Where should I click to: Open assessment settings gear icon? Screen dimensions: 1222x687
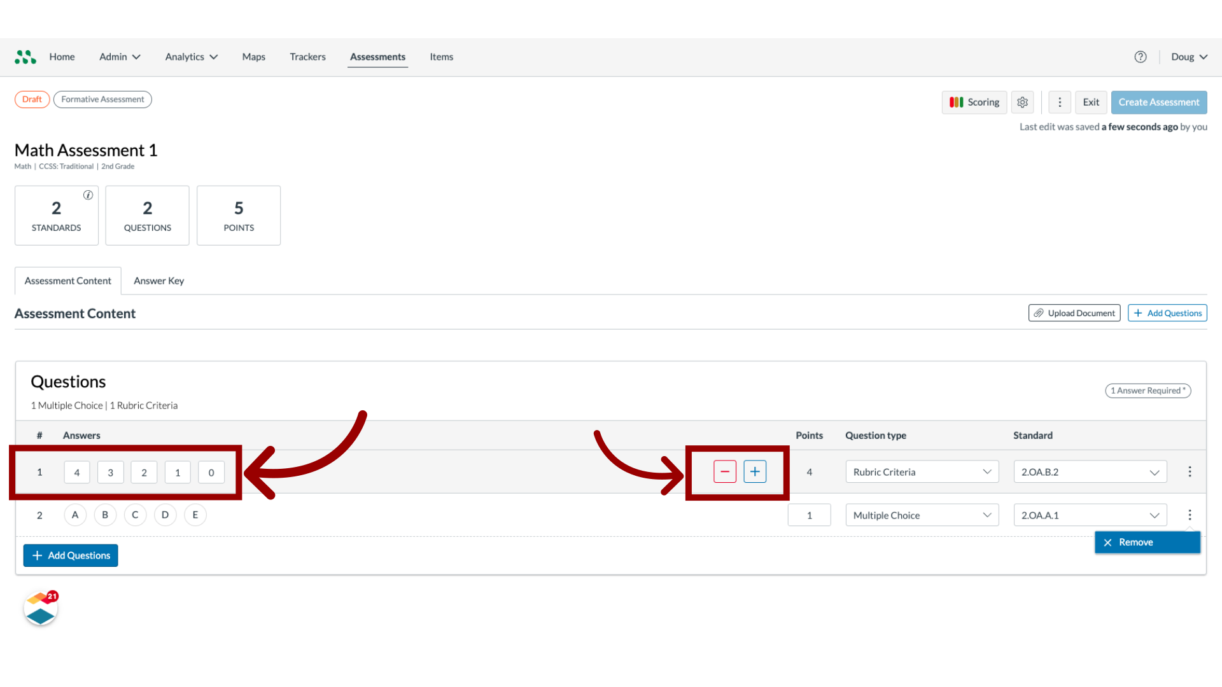tap(1023, 102)
